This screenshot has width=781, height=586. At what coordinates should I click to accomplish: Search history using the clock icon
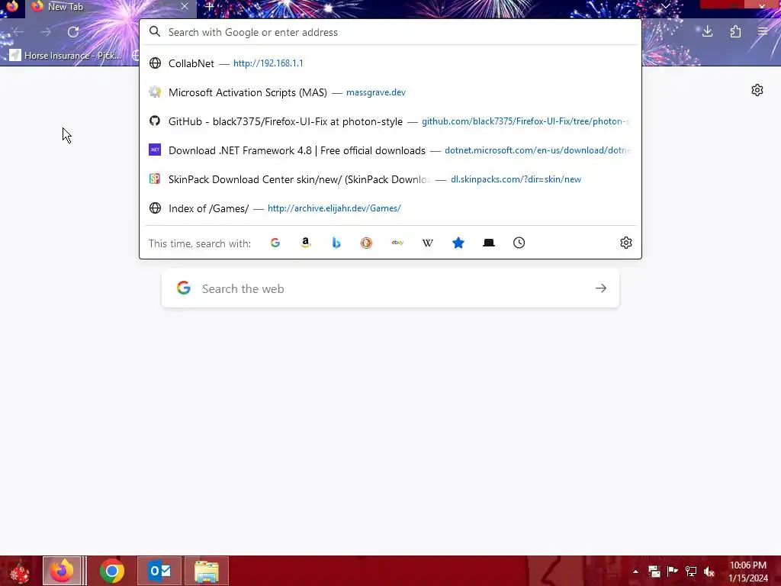coord(519,243)
